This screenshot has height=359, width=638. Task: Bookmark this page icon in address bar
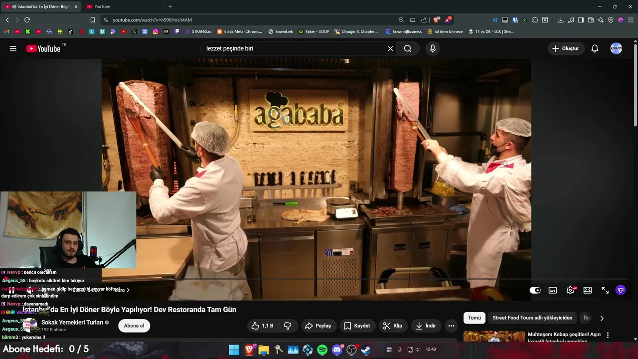pyautogui.click(x=92, y=20)
